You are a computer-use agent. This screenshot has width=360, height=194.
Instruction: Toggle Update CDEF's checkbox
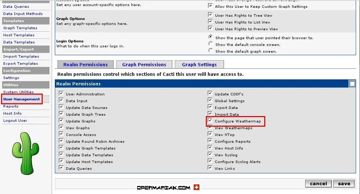pyautogui.click(x=210, y=93)
